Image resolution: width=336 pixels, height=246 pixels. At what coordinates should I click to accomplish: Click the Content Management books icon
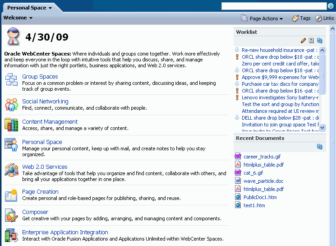pos(11,125)
